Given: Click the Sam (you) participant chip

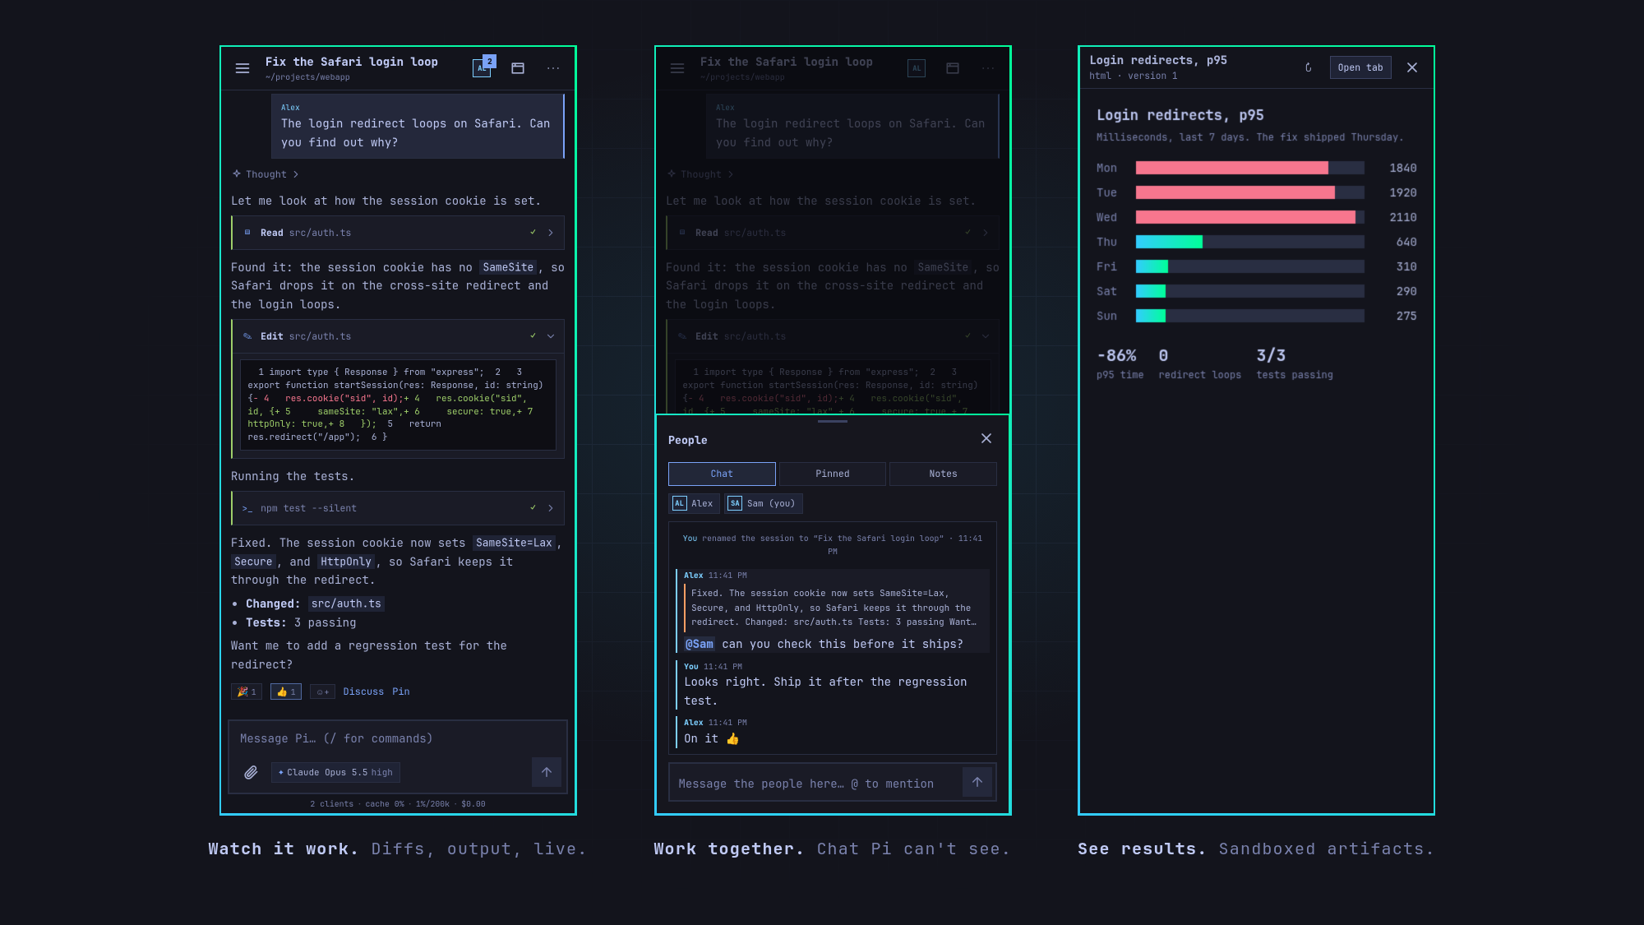Looking at the screenshot, I should click(763, 503).
